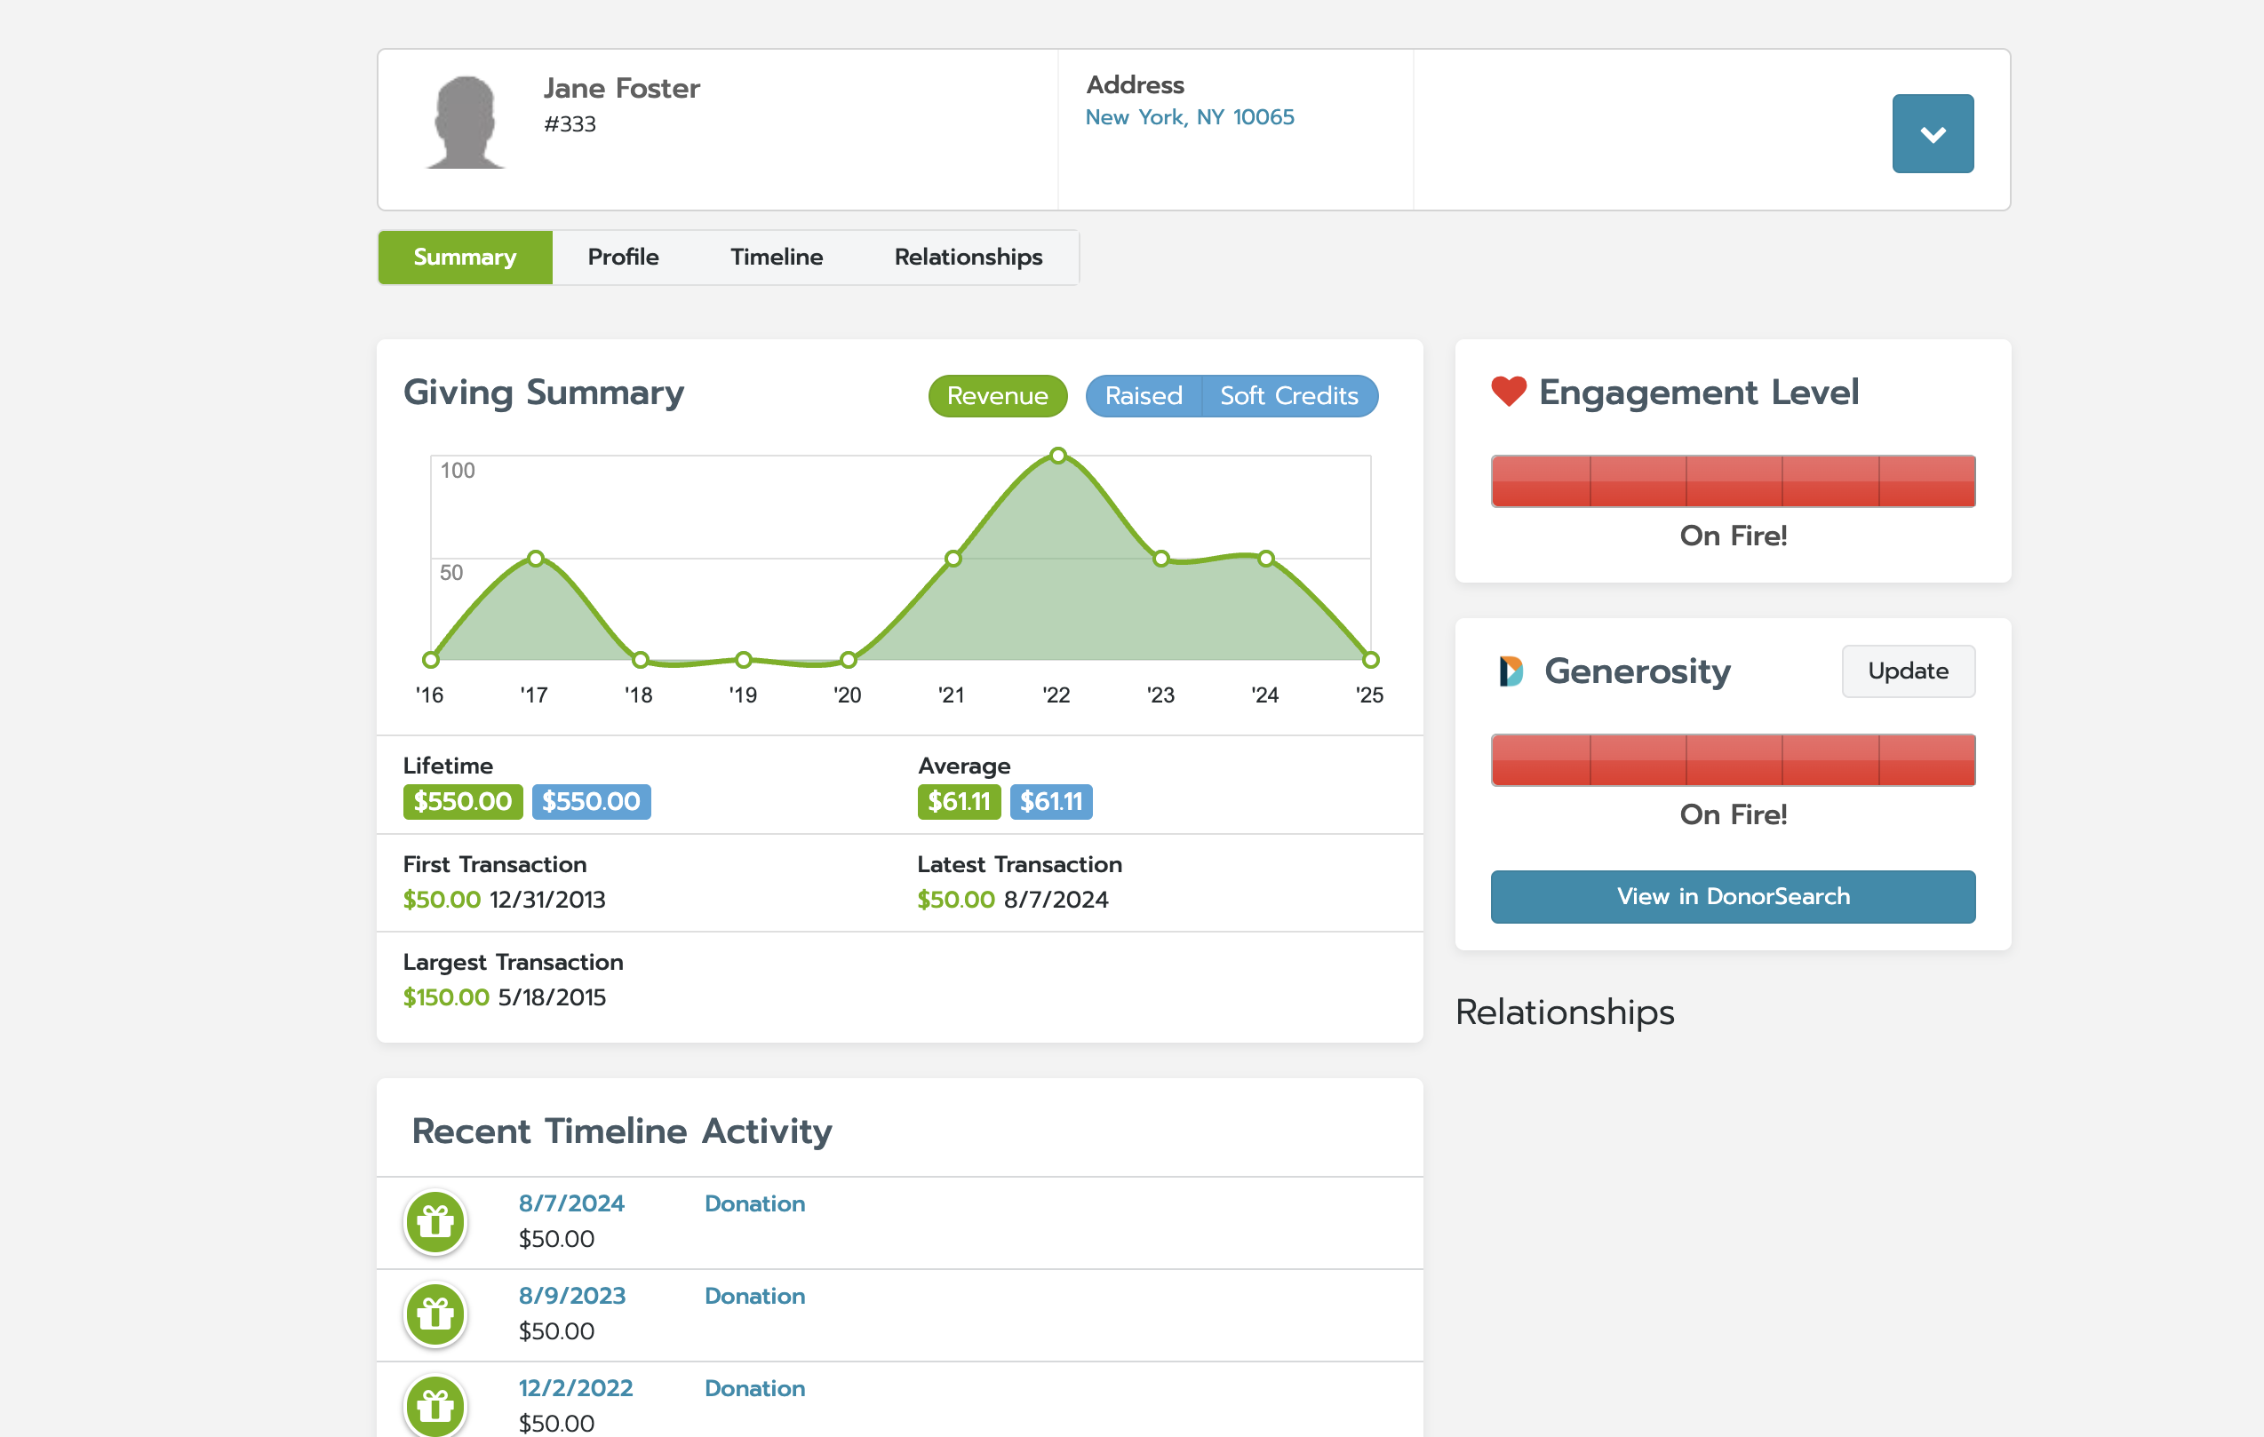The height and width of the screenshot is (1437, 2264).
Task: Show Soft Credits in the giving chart
Action: (1290, 396)
